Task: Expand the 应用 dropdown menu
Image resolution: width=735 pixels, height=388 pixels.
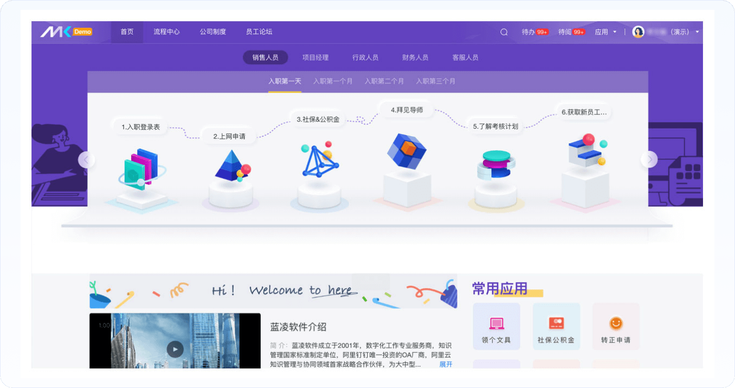Action: click(605, 32)
